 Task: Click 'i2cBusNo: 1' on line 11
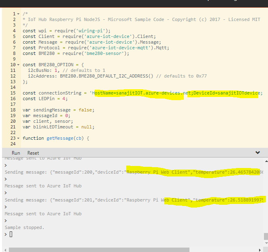[43, 70]
